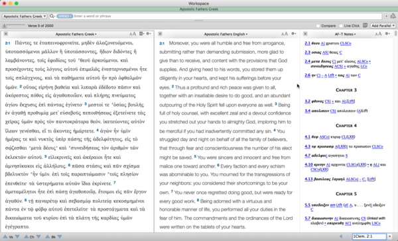Click the info pane icon beside Live Click
Screen dimensions: 398x241
click(365, 25)
